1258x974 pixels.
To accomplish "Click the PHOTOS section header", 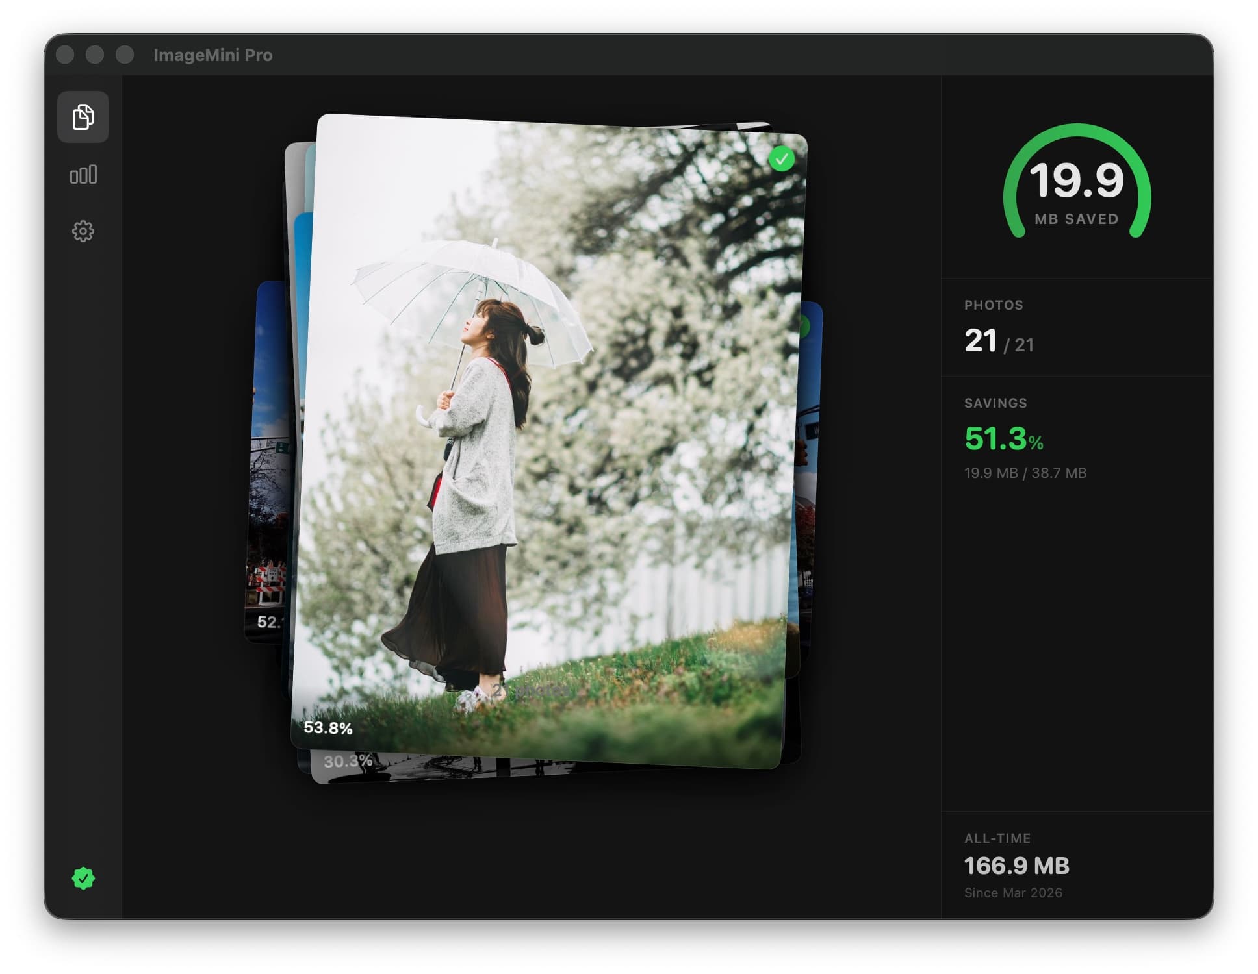I will coord(993,305).
